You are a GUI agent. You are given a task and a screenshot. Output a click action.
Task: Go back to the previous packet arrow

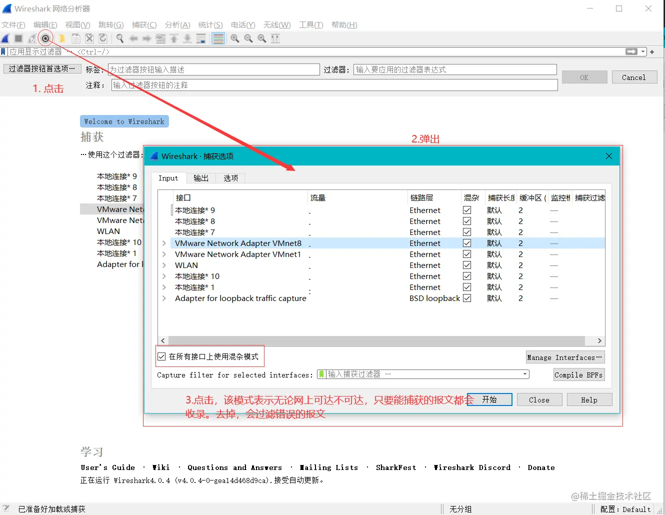pos(133,38)
